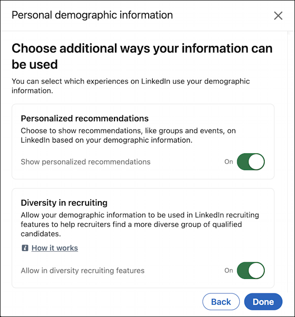This screenshot has width=295, height=317.
Task: Click the Diversity in recruiting heading
Action: coord(64,203)
